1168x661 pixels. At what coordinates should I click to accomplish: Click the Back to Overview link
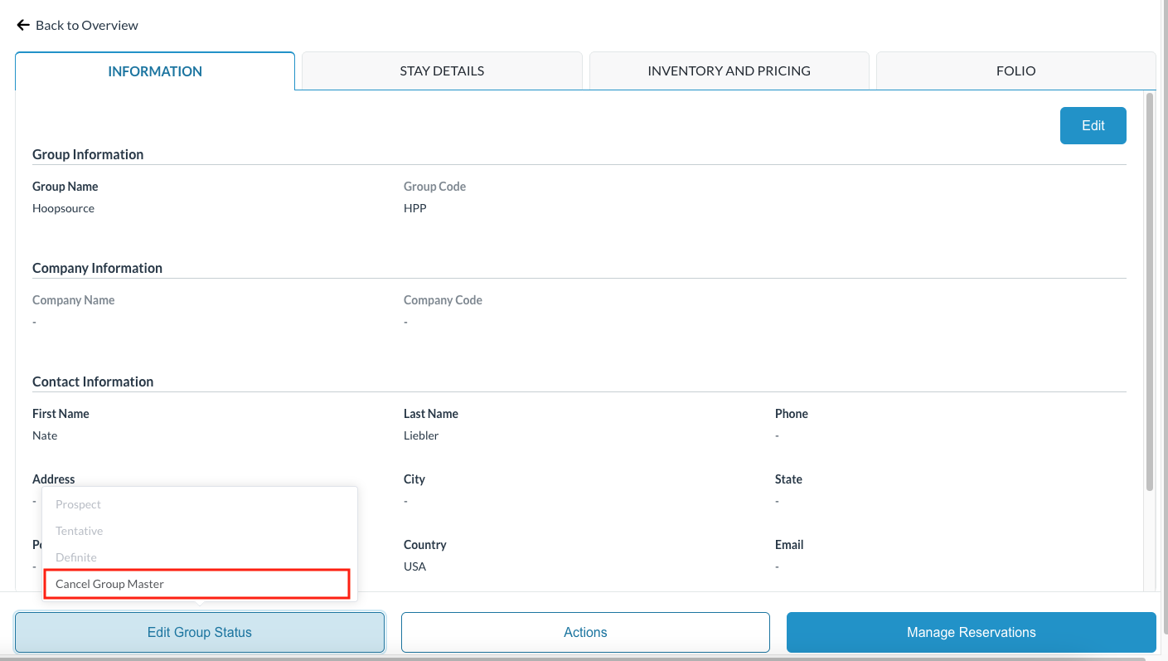coord(86,25)
